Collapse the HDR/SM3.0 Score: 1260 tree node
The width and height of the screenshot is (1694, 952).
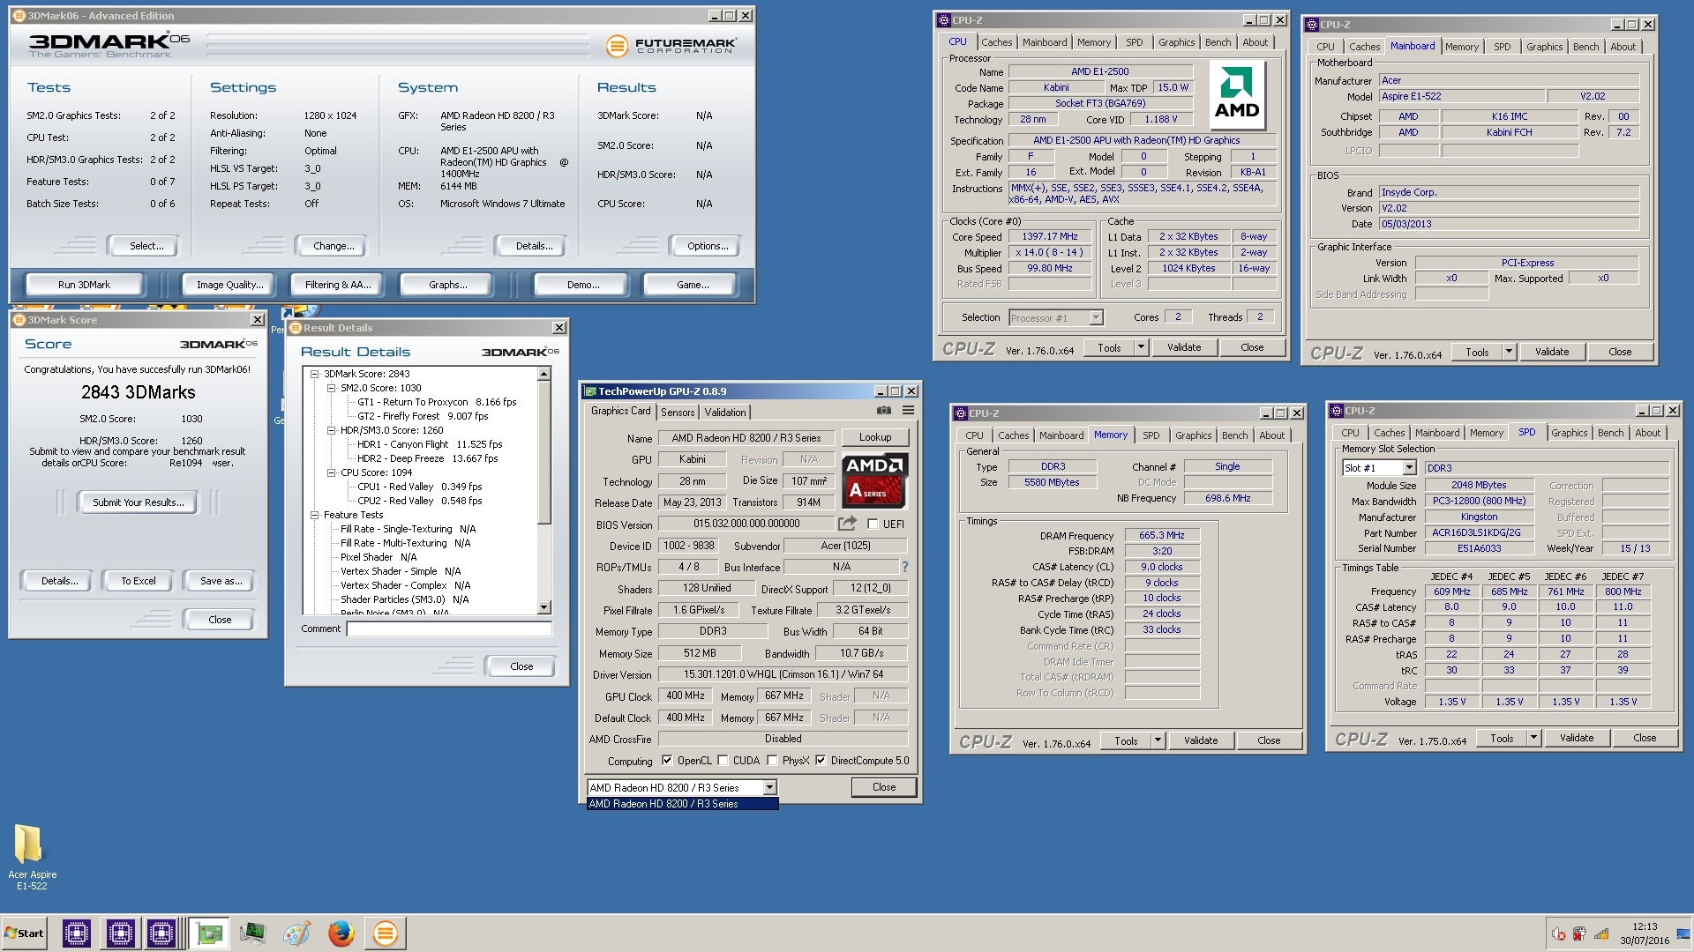point(331,430)
